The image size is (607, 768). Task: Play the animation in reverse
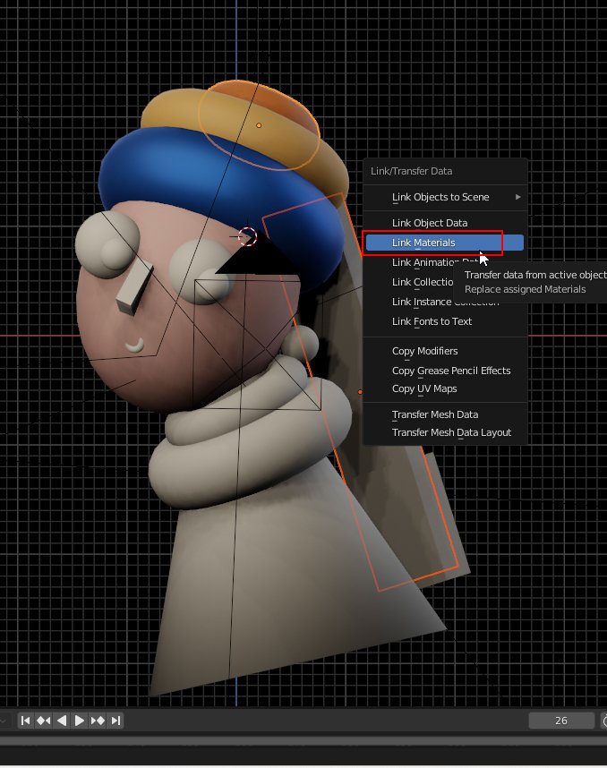click(62, 721)
